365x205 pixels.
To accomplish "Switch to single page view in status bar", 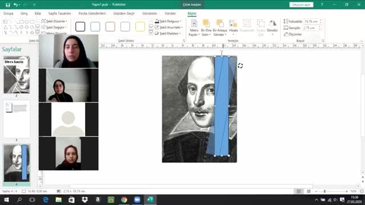I will click(x=299, y=191).
